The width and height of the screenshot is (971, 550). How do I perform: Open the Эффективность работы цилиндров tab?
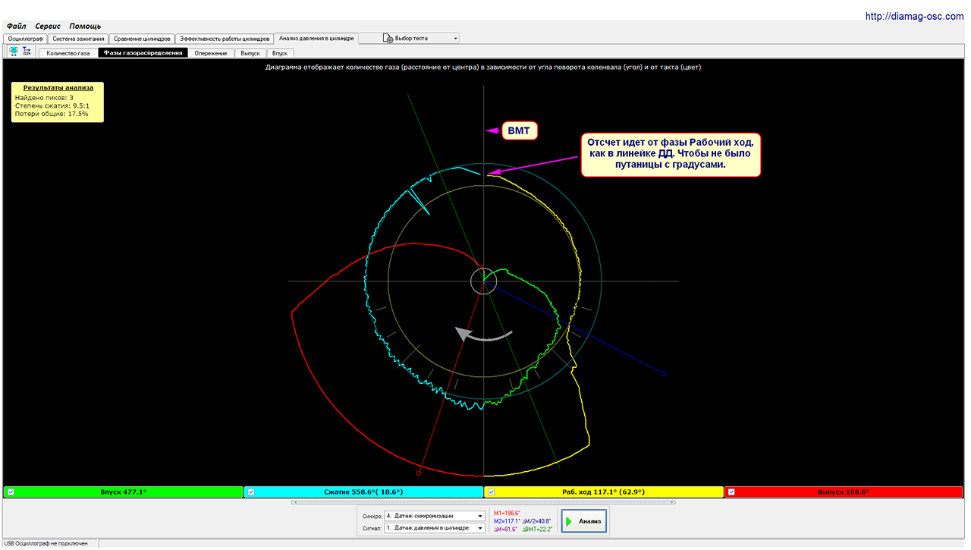(225, 38)
